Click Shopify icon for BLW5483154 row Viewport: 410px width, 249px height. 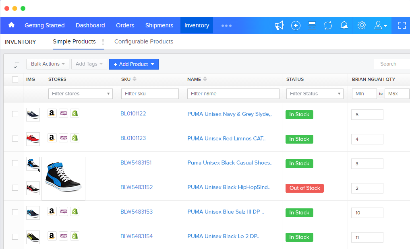point(75,236)
